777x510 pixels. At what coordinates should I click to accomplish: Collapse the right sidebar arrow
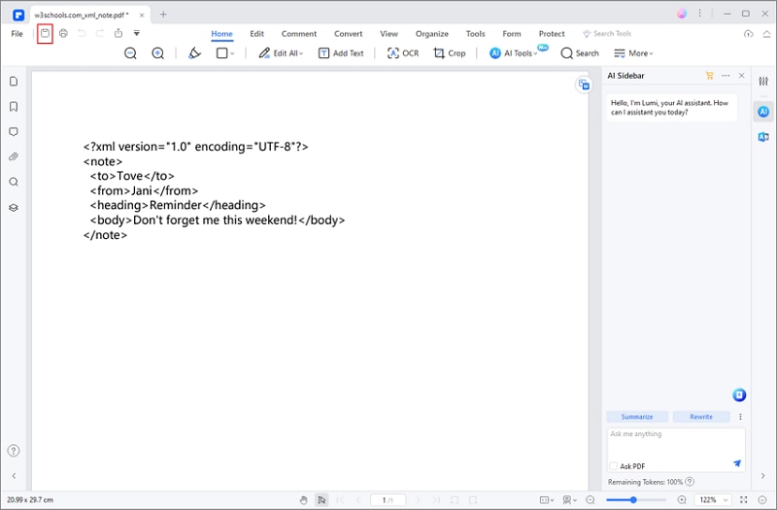pyautogui.click(x=763, y=476)
